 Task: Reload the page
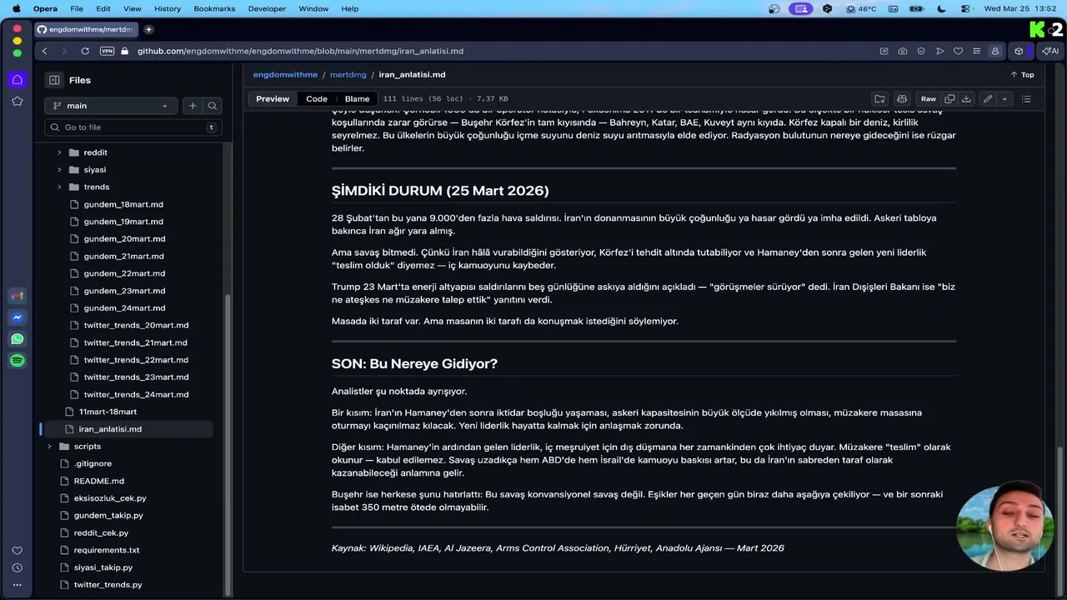85,51
